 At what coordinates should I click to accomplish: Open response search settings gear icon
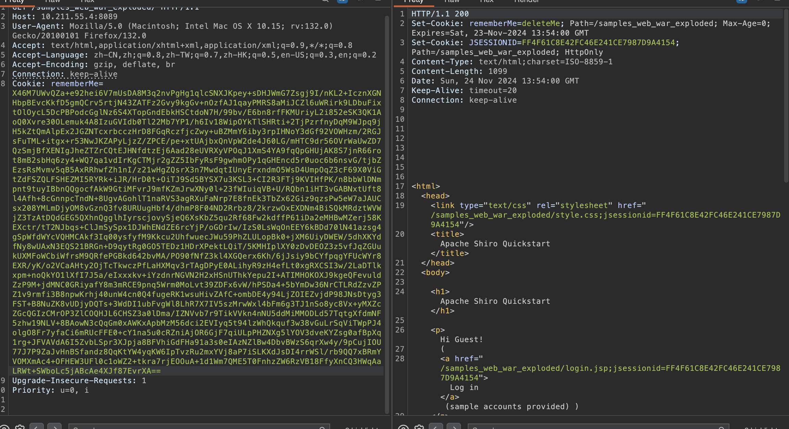419,427
